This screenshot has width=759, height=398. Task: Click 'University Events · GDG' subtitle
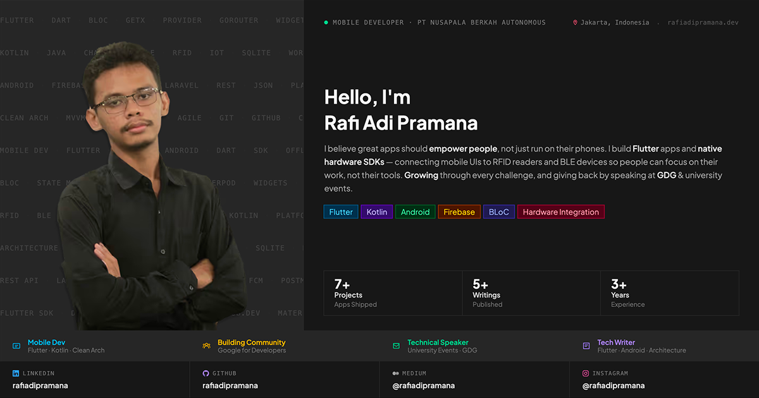pos(442,351)
